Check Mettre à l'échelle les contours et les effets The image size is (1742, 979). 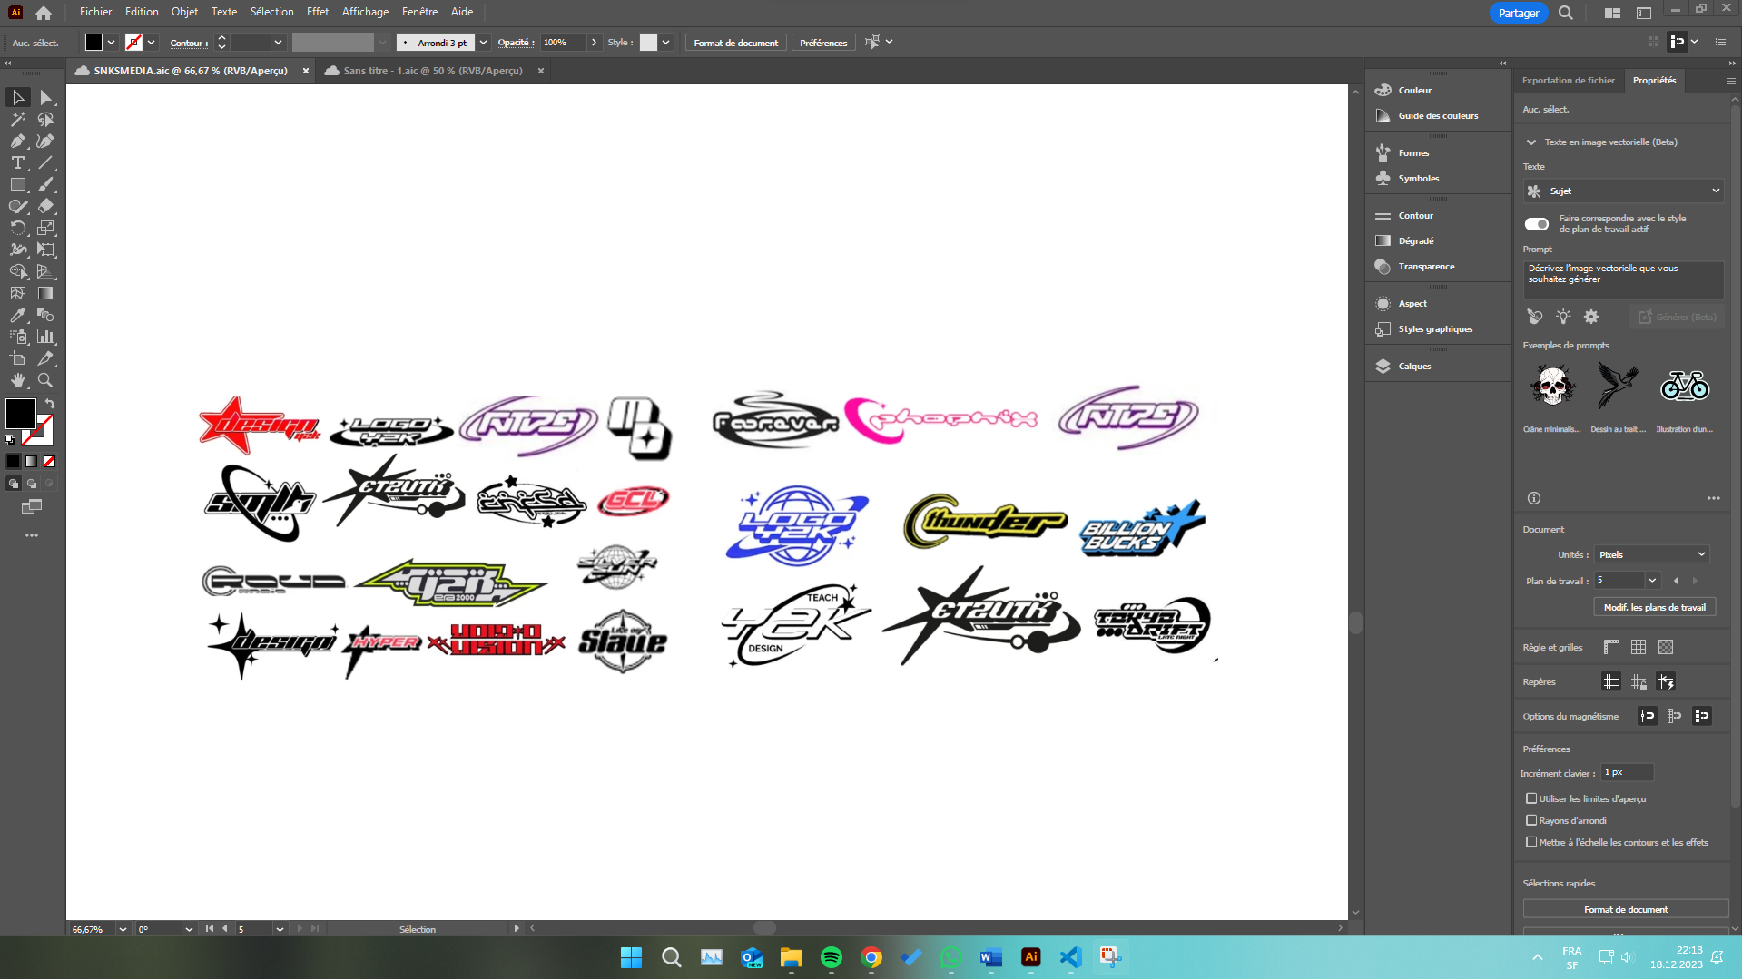(1531, 842)
